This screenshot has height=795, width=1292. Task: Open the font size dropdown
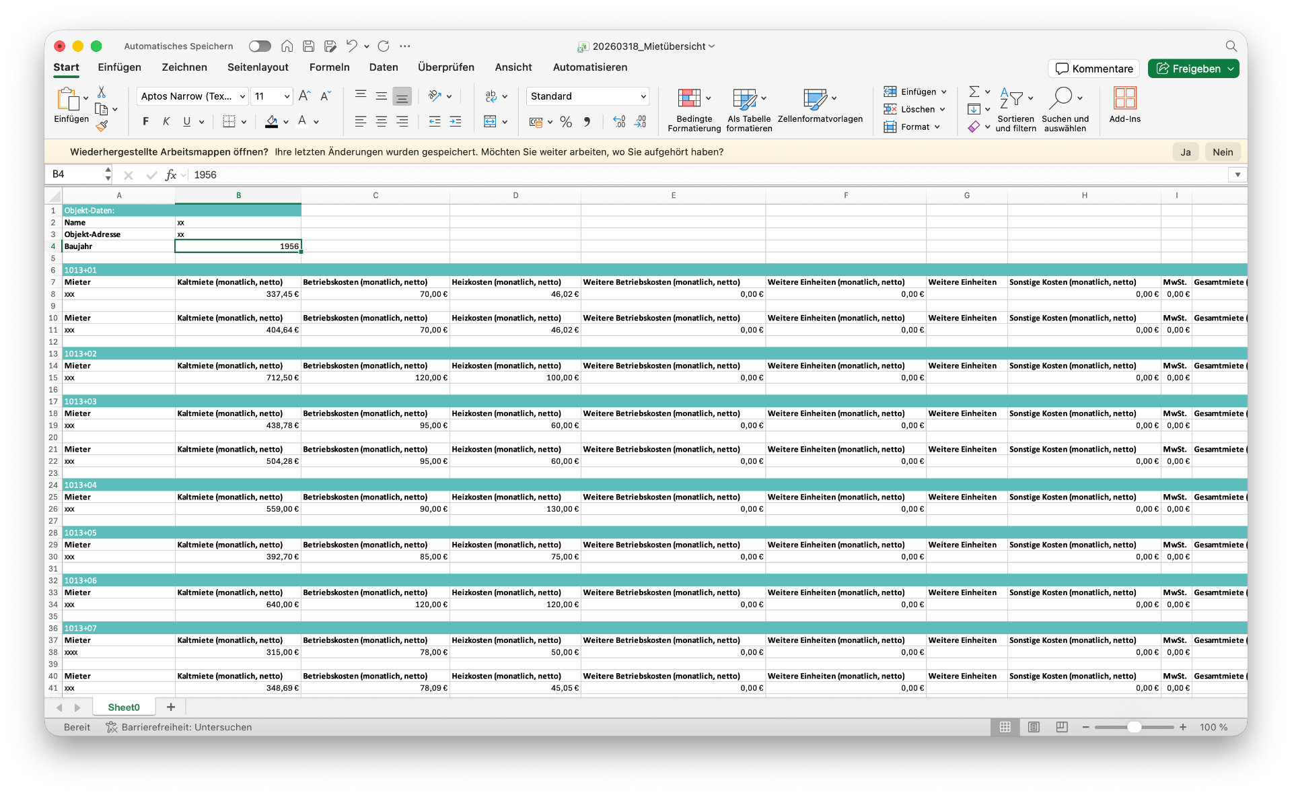pyautogui.click(x=287, y=96)
